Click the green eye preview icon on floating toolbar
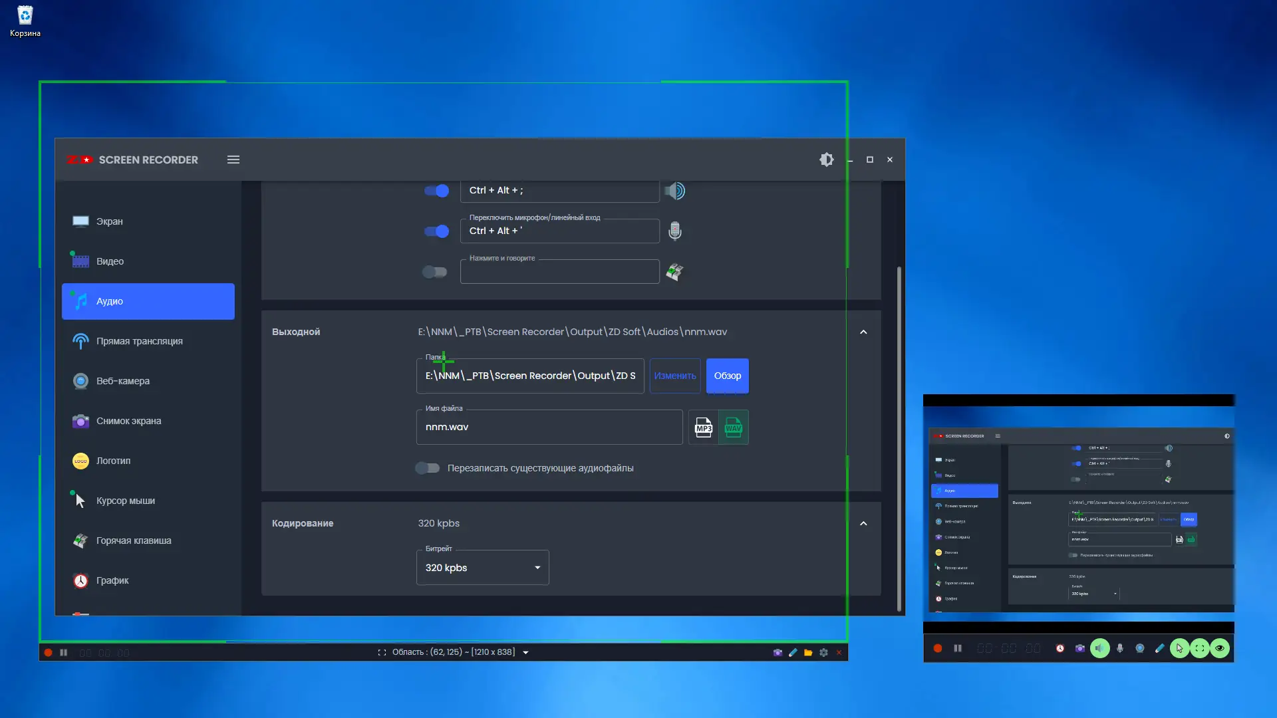The width and height of the screenshot is (1277, 718). tap(1220, 648)
